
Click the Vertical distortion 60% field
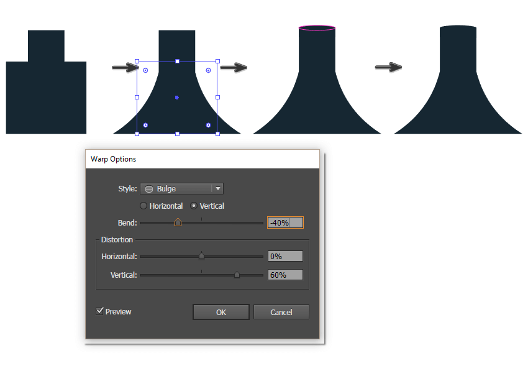284,274
